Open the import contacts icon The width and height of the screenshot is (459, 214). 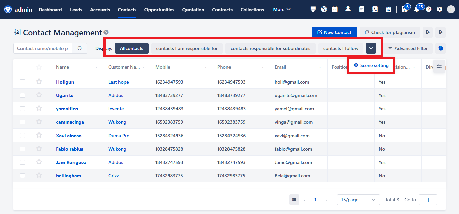coord(427,32)
